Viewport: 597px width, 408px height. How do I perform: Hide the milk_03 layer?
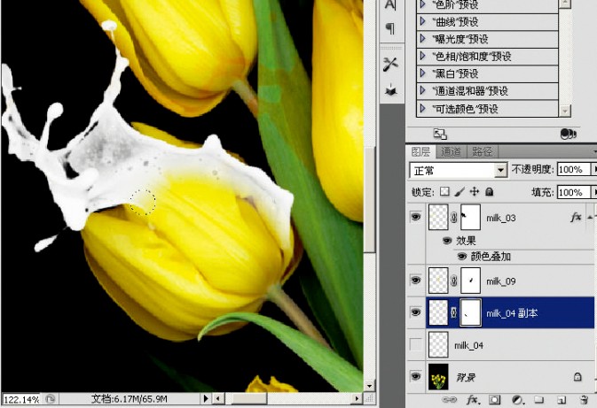(415, 217)
